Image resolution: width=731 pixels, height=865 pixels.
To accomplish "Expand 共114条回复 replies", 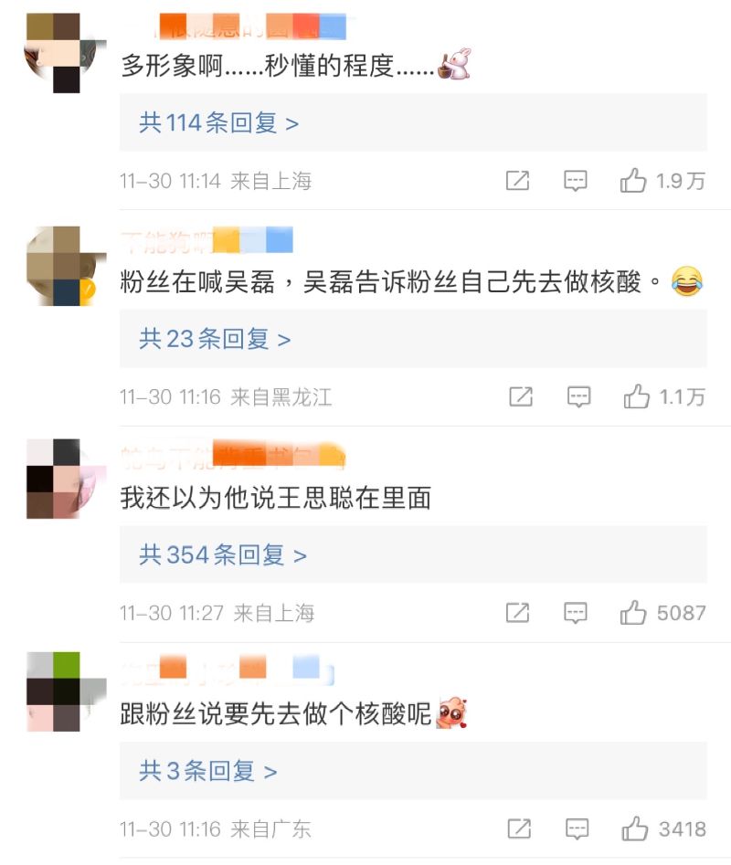I will click(x=218, y=122).
